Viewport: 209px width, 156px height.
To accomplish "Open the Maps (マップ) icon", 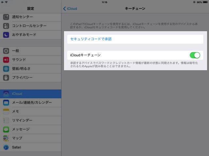I will (6, 138).
